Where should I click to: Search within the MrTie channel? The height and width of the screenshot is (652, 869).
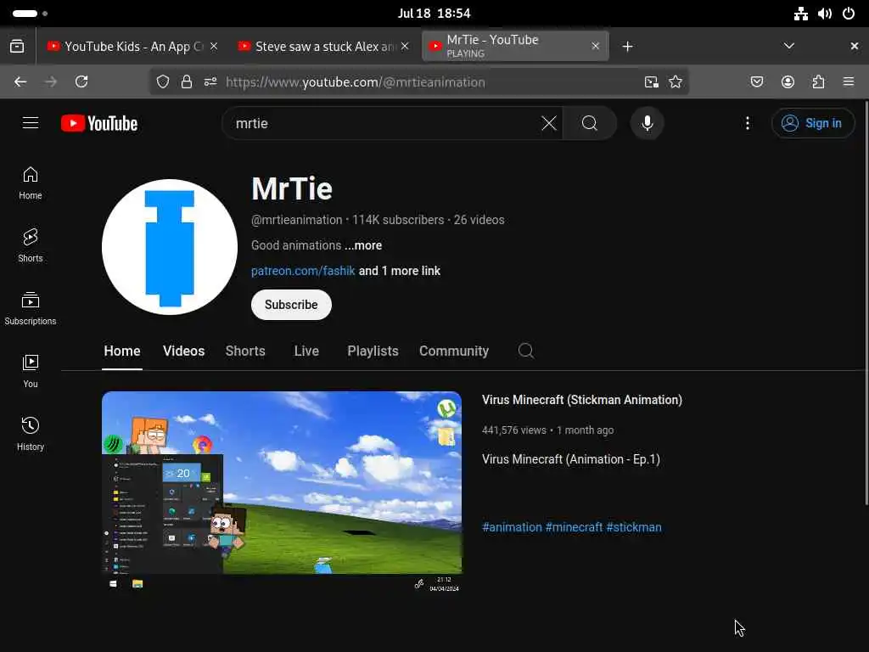526,351
